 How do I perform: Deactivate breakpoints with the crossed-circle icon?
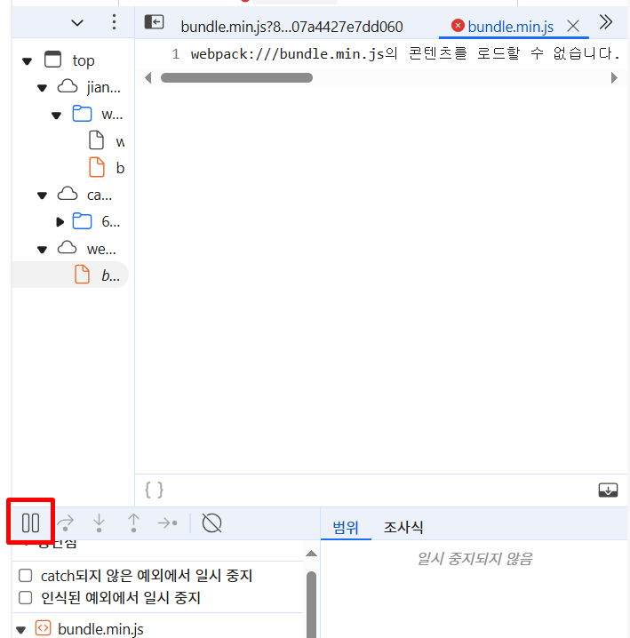point(212,522)
